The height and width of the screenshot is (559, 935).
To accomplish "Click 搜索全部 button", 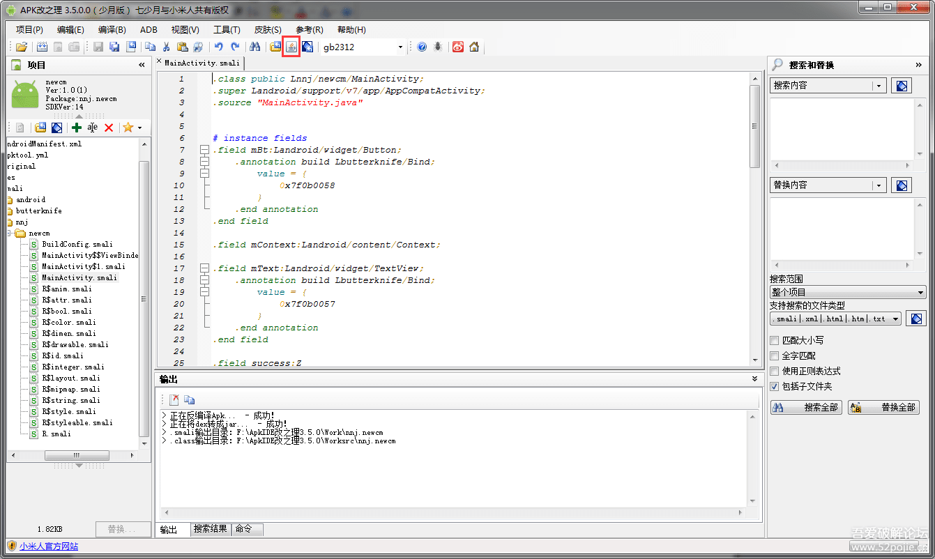I will tap(807, 408).
